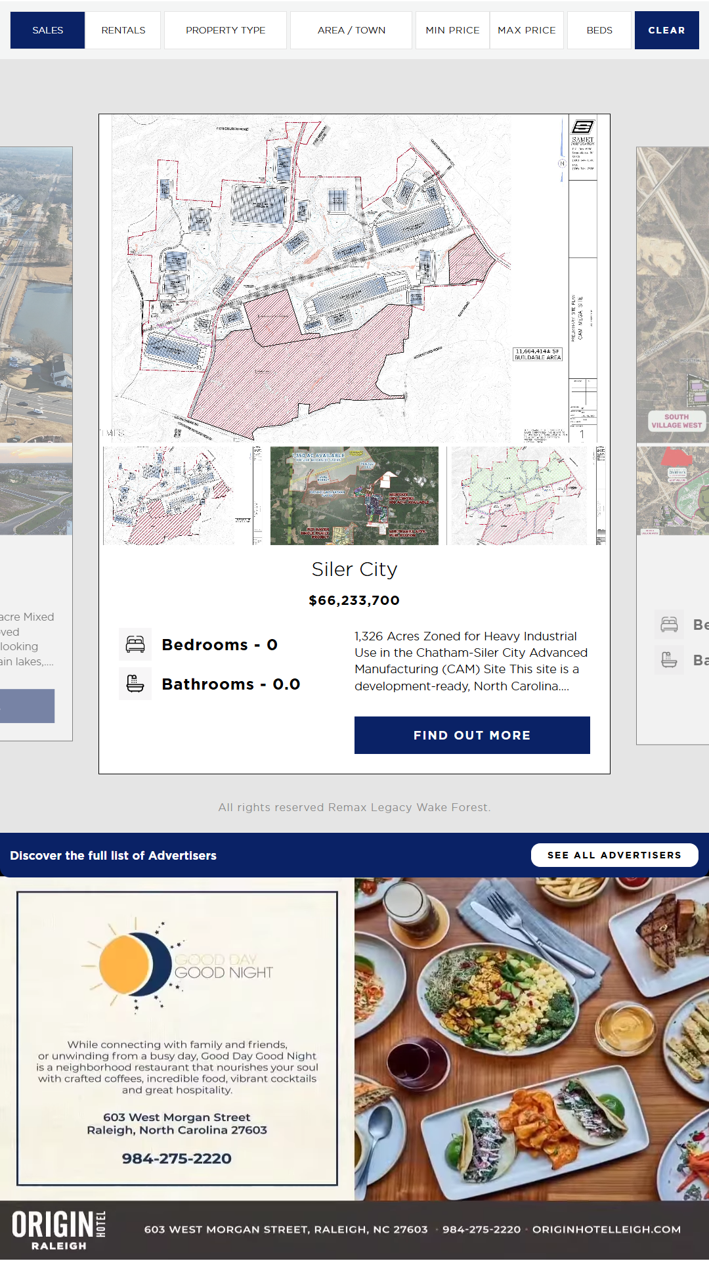Expand the Area / Town dropdown
Screen dimensions: 709x1261
[x=351, y=30]
